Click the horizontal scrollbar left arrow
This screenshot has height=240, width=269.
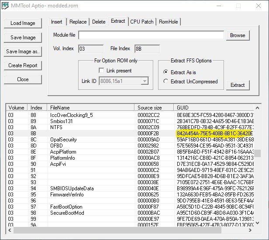point(10,230)
